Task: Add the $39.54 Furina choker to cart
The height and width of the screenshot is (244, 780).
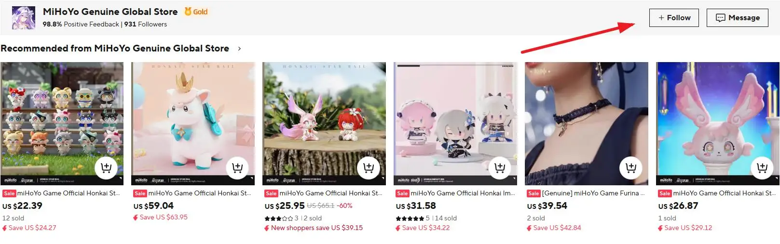Action: point(631,168)
